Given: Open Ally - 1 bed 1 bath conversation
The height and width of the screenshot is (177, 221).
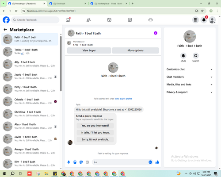Looking at the screenshot, I should click(x=30, y=64).
